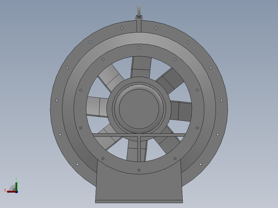Select the circular hub cap face of the fan

coord(139,109)
